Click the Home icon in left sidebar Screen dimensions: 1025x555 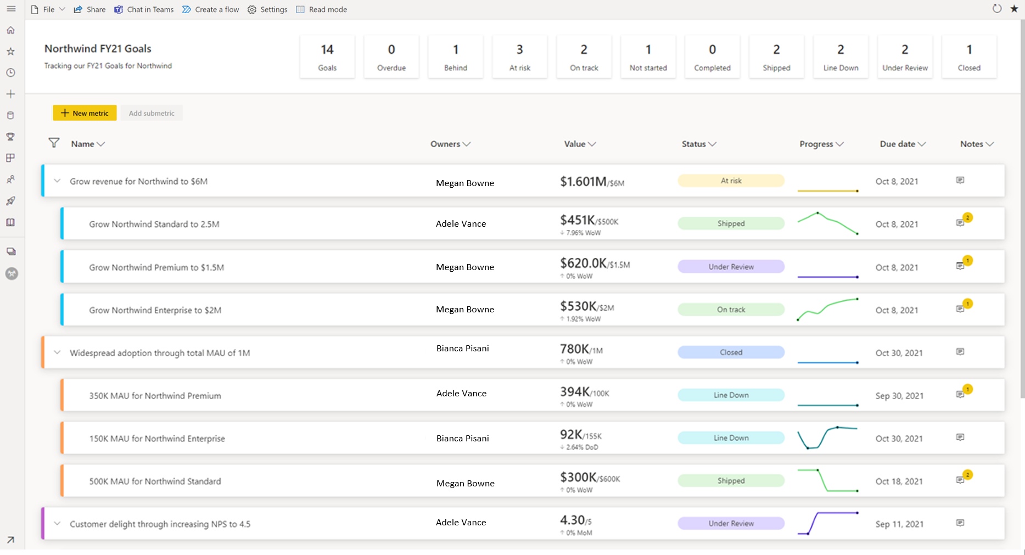[x=10, y=30]
